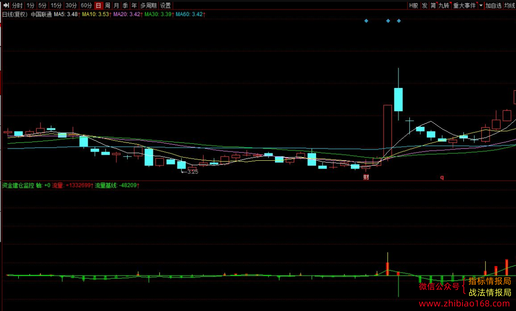Click the 流量基线: -48209 value

point(117,186)
